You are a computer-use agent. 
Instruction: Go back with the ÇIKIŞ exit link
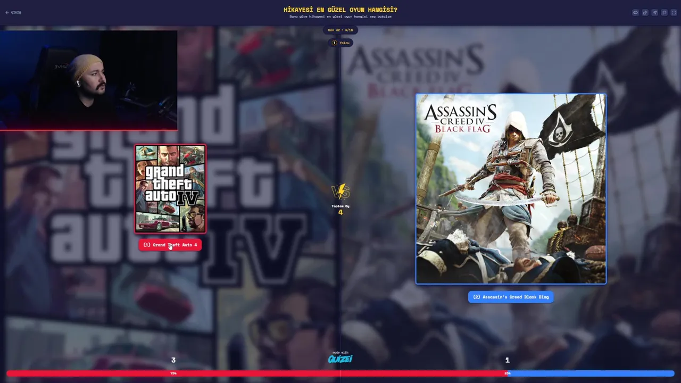(13, 12)
